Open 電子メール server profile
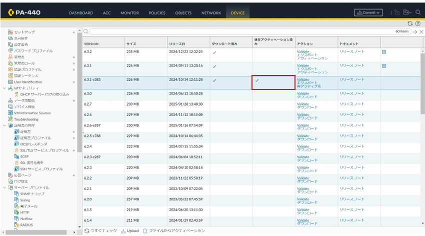 (x=28, y=206)
